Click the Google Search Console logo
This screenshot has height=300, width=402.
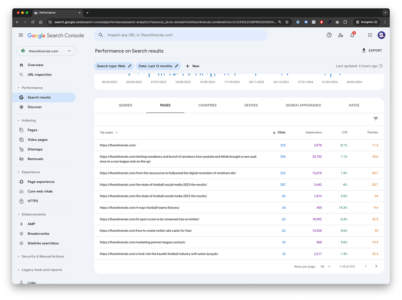click(x=56, y=35)
